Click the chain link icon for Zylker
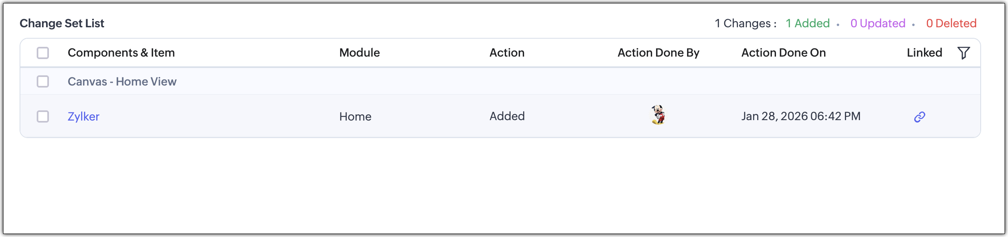 point(920,117)
